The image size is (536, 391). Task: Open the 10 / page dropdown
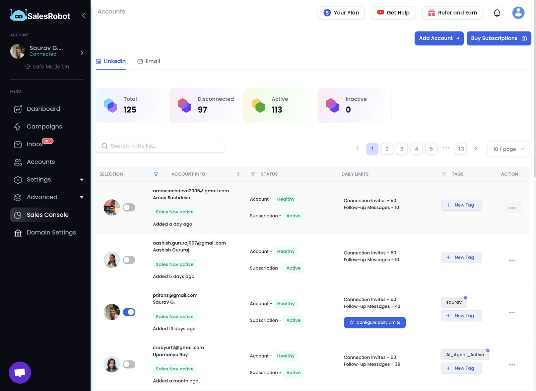[508, 149]
